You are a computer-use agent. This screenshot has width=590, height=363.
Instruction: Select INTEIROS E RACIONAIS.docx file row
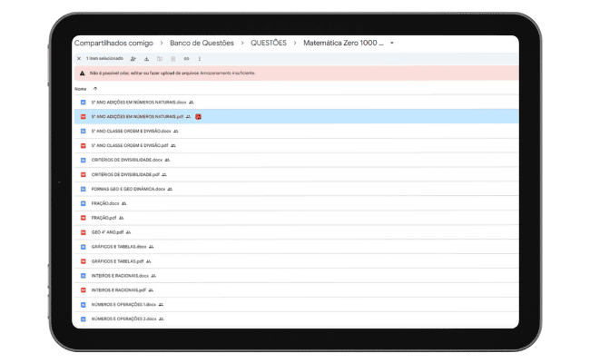tap(120, 275)
